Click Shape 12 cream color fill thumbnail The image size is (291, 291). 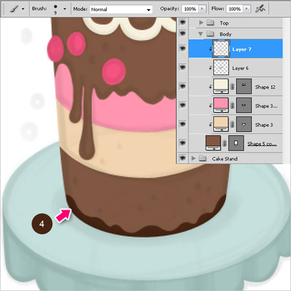point(221,86)
